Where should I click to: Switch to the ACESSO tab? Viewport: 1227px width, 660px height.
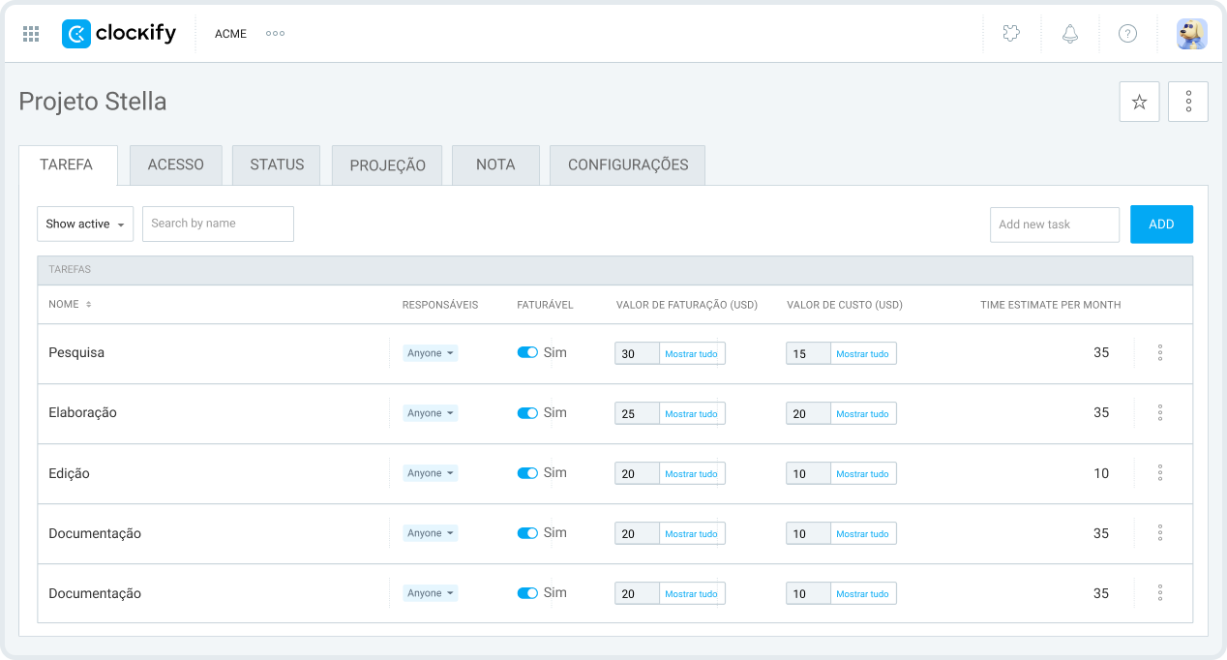click(175, 165)
